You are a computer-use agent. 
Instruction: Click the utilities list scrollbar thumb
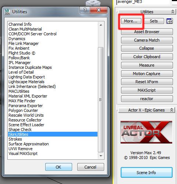tap(101, 100)
